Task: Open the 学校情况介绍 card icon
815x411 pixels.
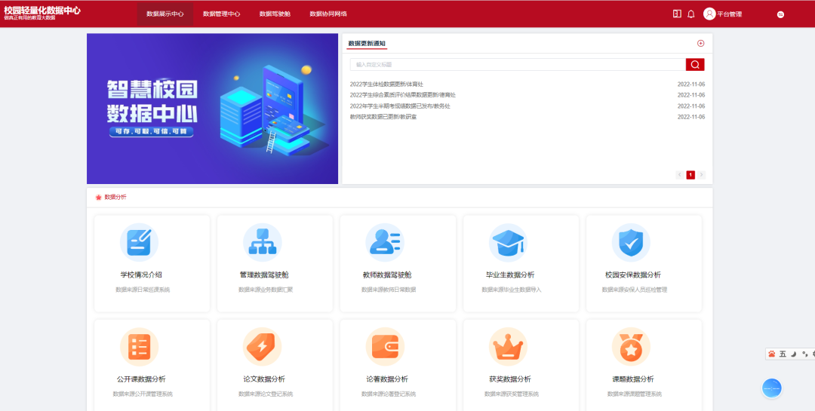Action: click(x=139, y=242)
